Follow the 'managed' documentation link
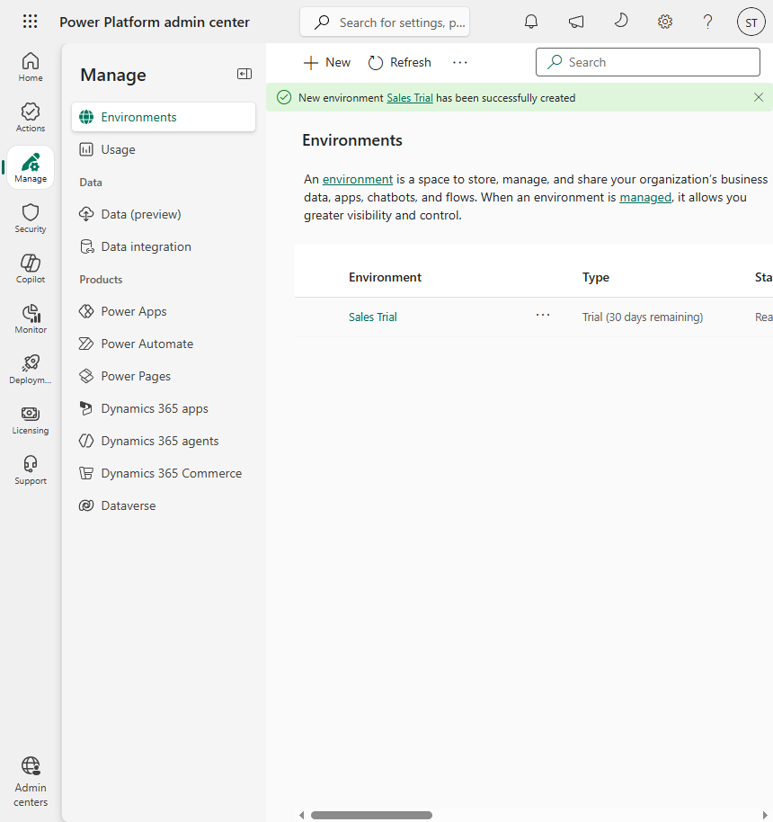773x822 pixels. [x=645, y=197]
